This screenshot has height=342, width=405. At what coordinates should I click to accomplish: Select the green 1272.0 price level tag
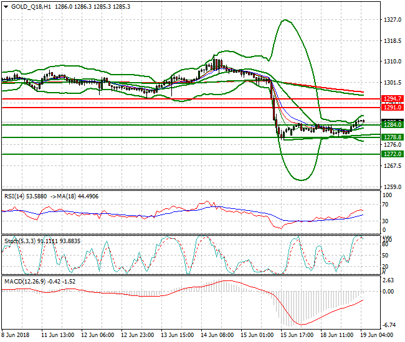tap(393, 154)
